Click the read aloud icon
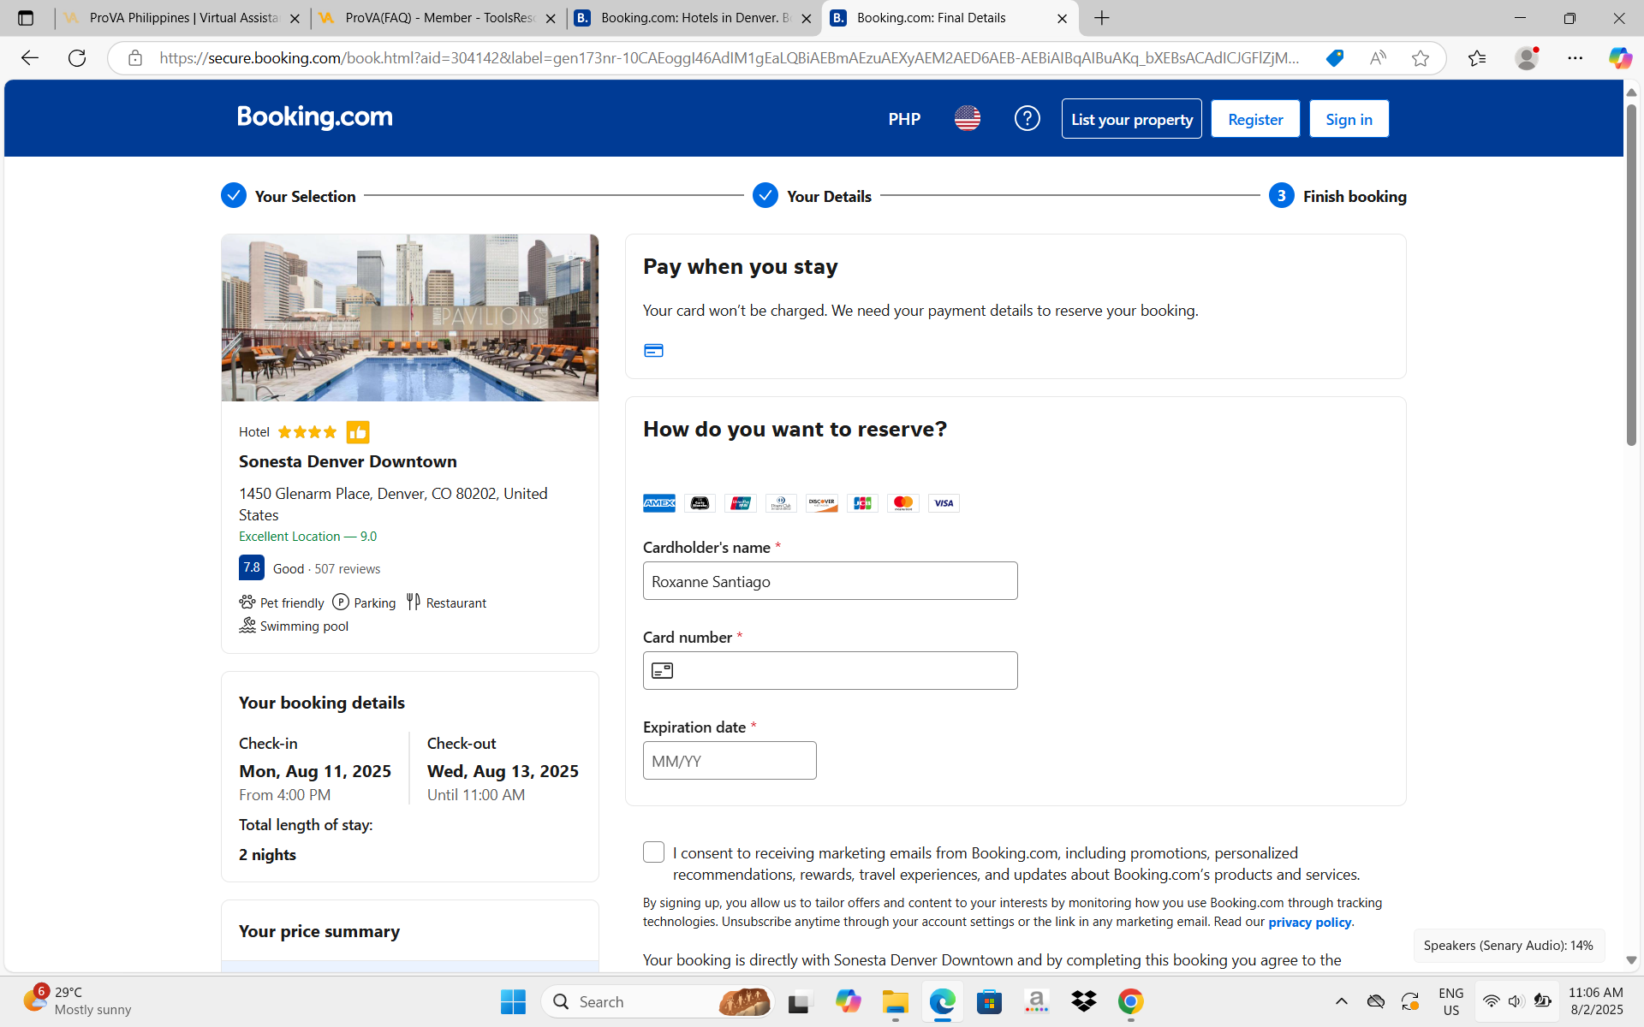The width and height of the screenshot is (1644, 1027). [1378, 58]
